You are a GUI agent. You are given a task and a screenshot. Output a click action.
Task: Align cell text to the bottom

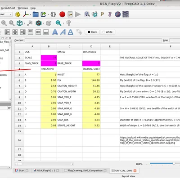(46, 32)
